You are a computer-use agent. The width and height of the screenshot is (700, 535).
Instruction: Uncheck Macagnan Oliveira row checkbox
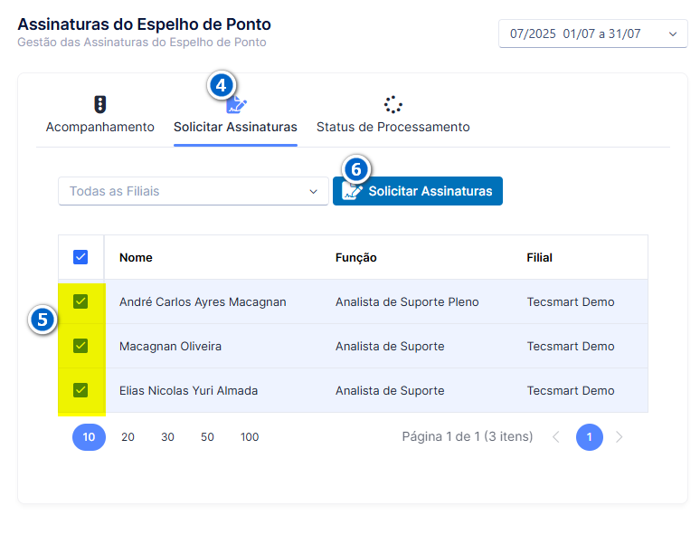(x=80, y=346)
